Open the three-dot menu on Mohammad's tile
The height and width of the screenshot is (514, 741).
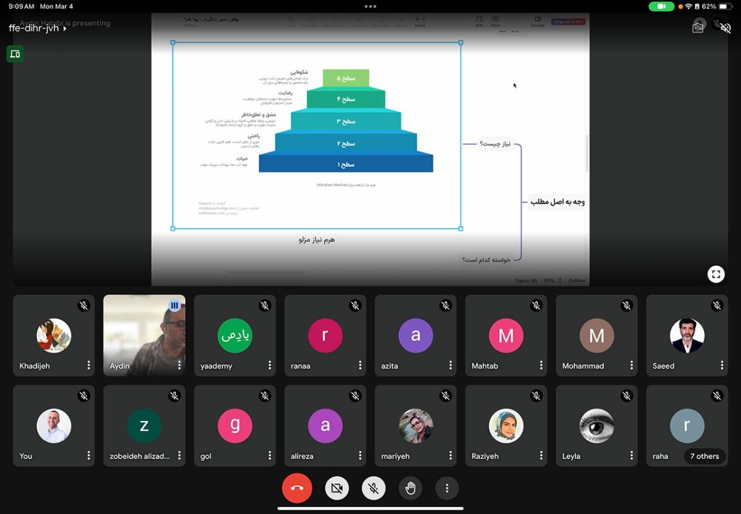pyautogui.click(x=632, y=365)
